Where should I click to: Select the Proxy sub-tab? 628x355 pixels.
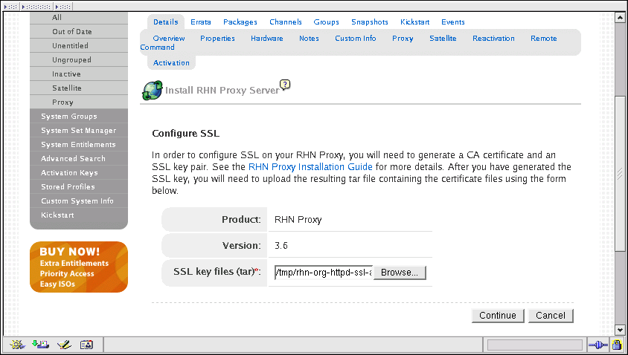point(403,39)
